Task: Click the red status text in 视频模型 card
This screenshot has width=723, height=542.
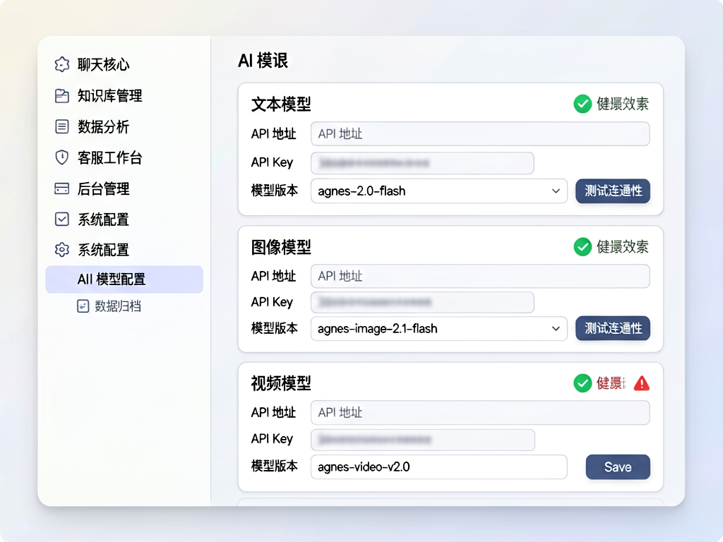Action: [611, 383]
